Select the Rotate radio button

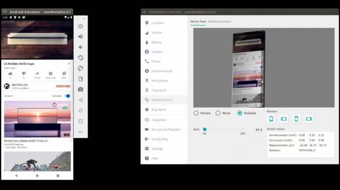tap(196, 113)
